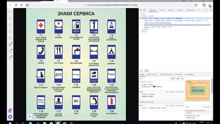The width and height of the screenshot is (220, 124).
Task: Open the Alice assistant icon in sidebar
Action: pos(10,117)
